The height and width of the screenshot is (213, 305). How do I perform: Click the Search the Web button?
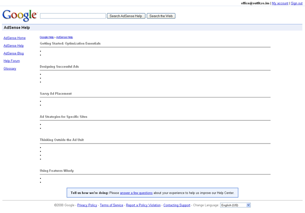[x=161, y=16]
